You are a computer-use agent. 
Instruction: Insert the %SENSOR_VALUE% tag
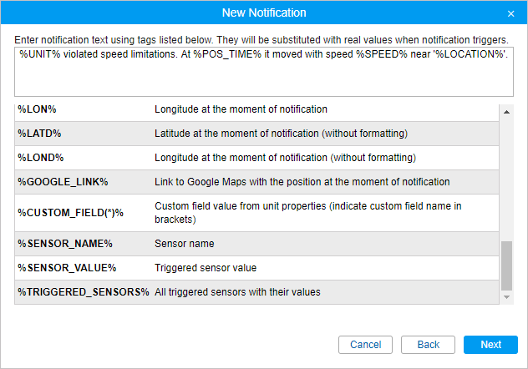coord(66,268)
